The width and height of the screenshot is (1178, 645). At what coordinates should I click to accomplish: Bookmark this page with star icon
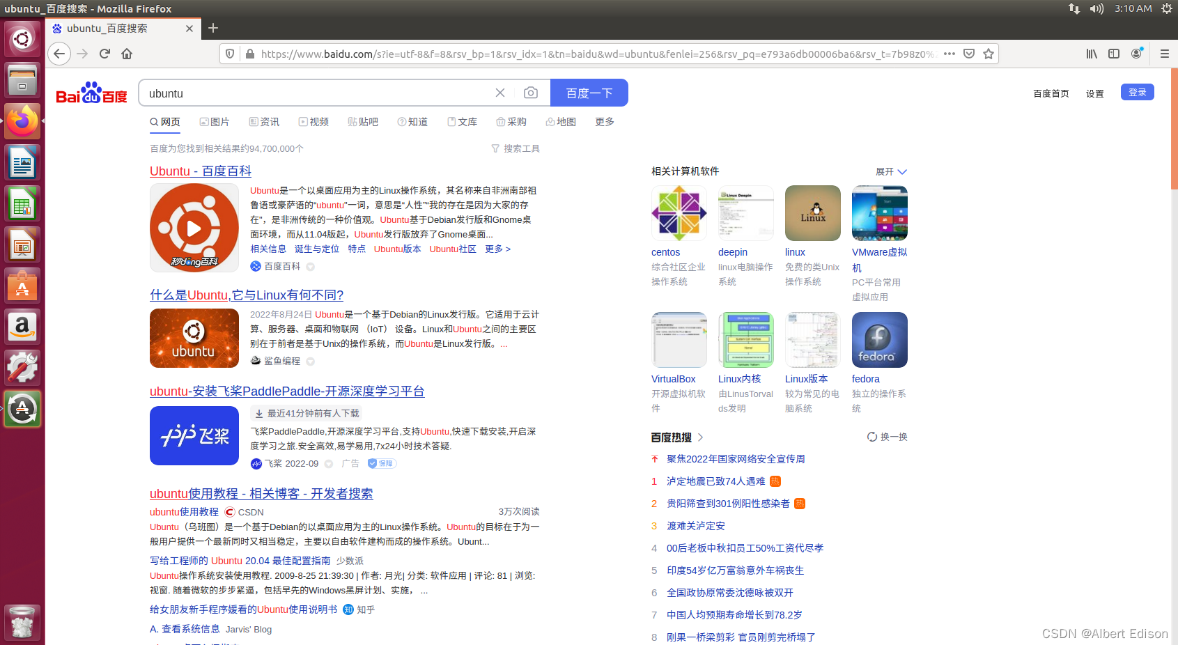click(x=989, y=54)
